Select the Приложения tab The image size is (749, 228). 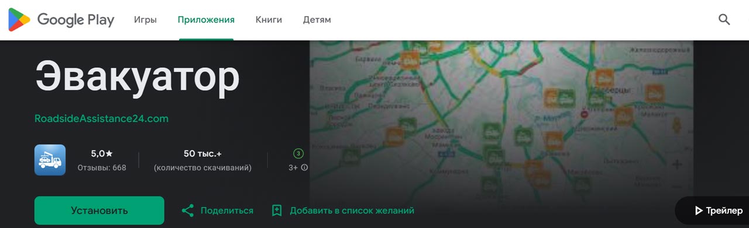206,20
